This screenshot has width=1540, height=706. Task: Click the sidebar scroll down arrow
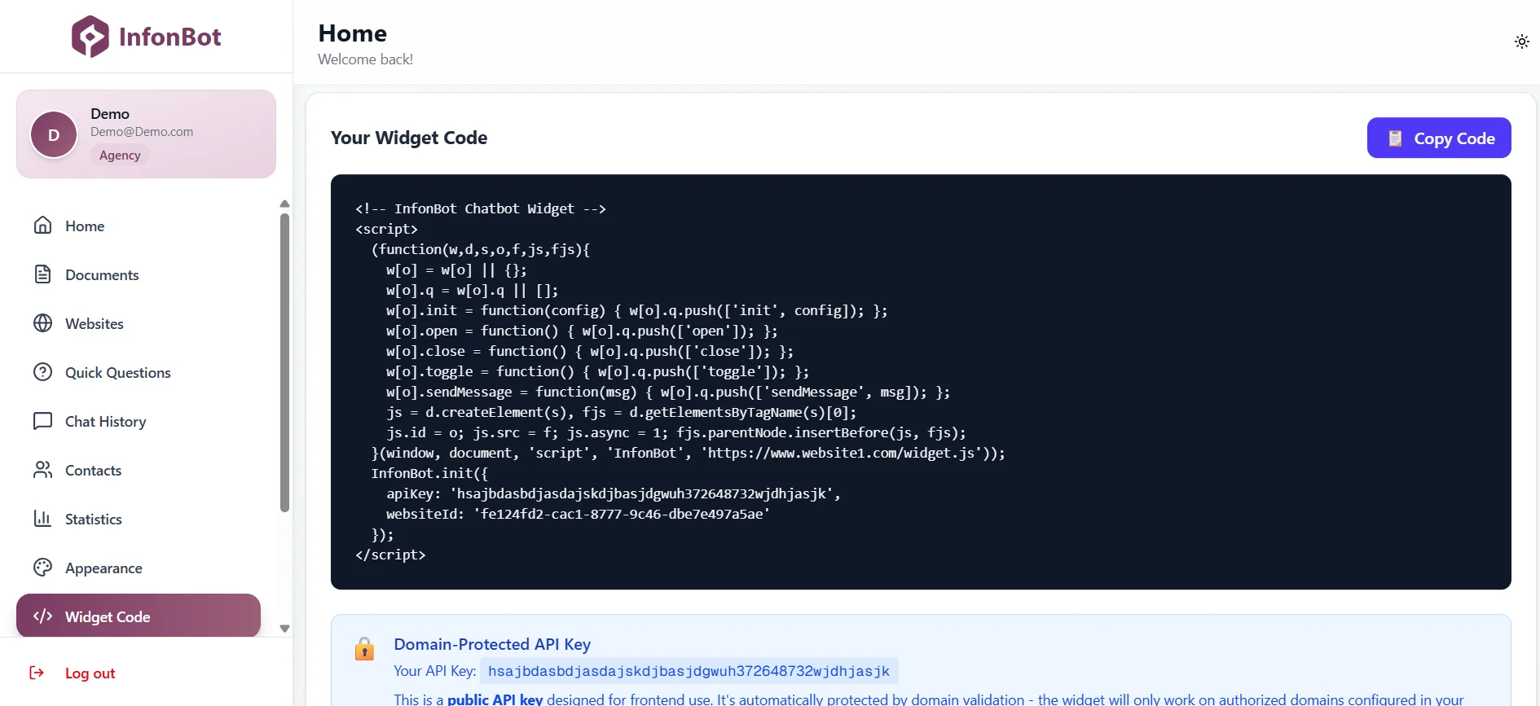tap(284, 629)
